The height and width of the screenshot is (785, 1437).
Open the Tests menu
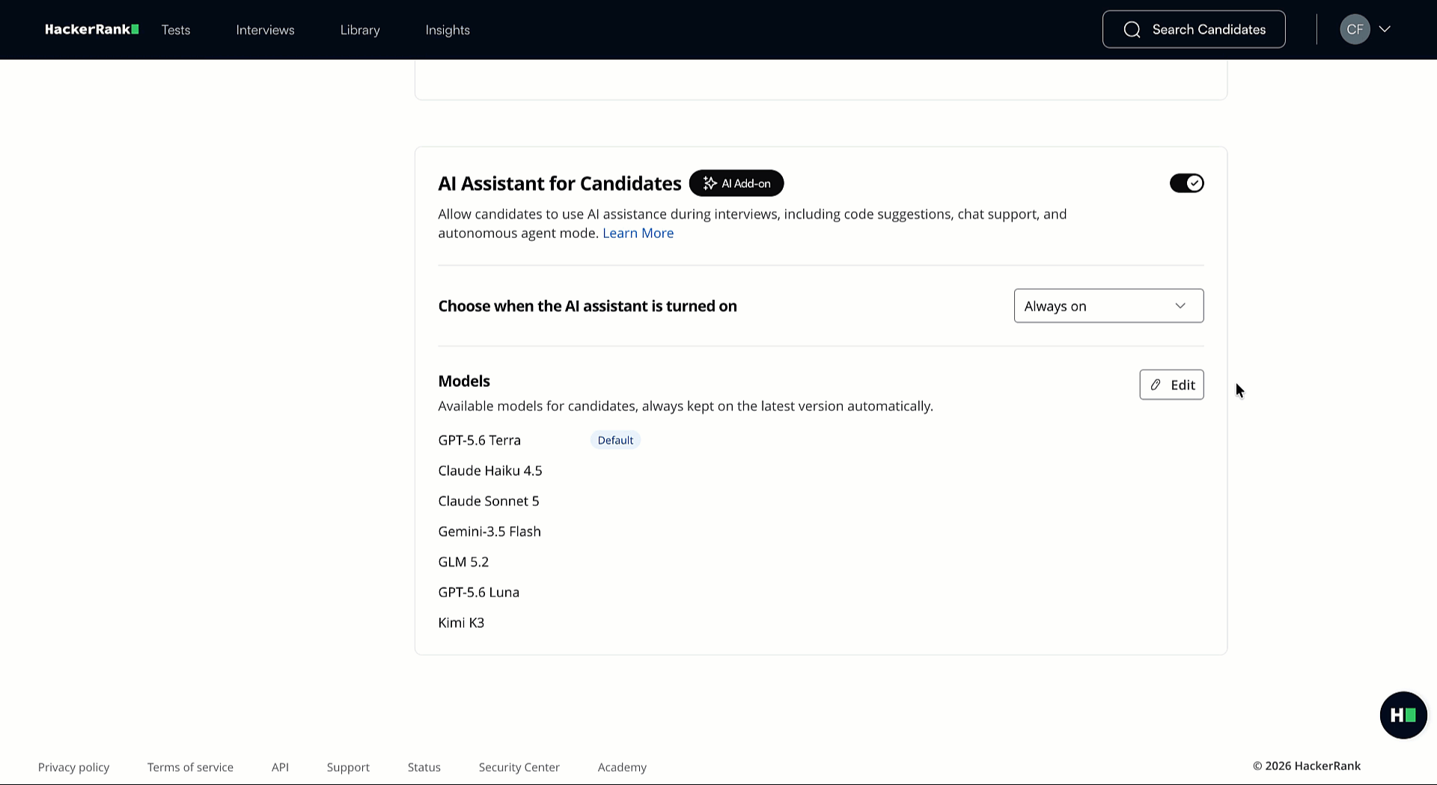pyautogui.click(x=176, y=30)
